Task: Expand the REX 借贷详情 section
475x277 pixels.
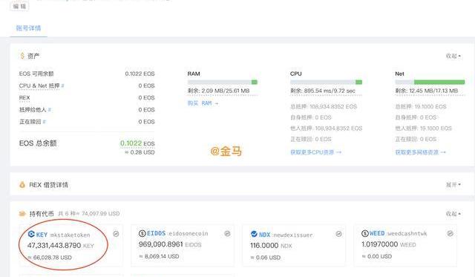Action: [453, 185]
